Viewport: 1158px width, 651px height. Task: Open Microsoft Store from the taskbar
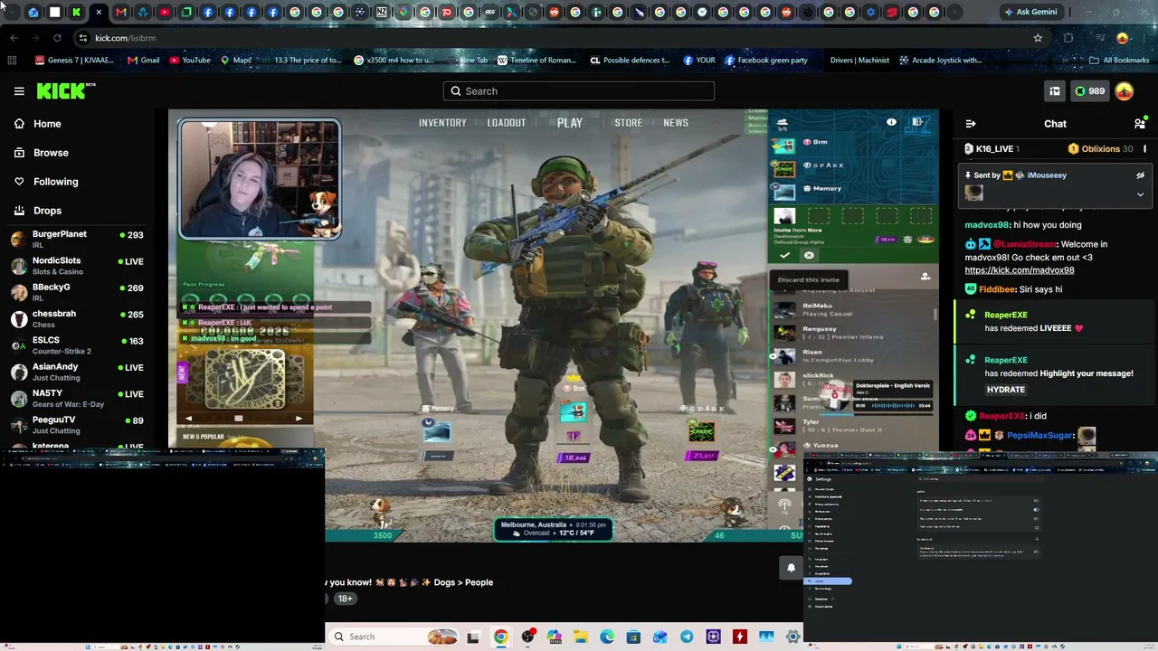[633, 637]
